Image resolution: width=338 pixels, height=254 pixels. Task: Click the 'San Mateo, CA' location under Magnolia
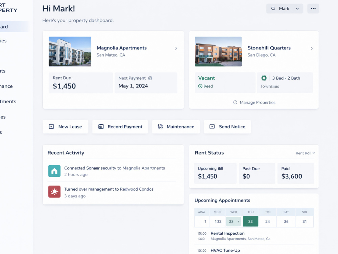tap(111, 55)
